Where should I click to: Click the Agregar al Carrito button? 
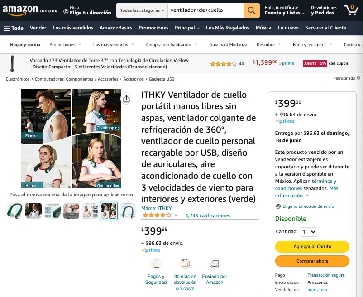coord(312,247)
